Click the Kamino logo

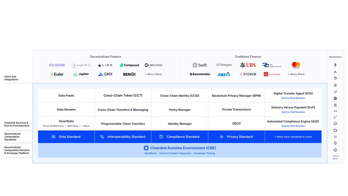(x=81, y=65)
